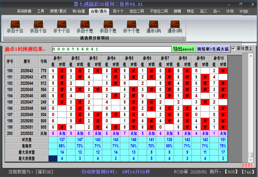
Task: Click the 【905】 draw result in status bar
Action: [x=231, y=172]
